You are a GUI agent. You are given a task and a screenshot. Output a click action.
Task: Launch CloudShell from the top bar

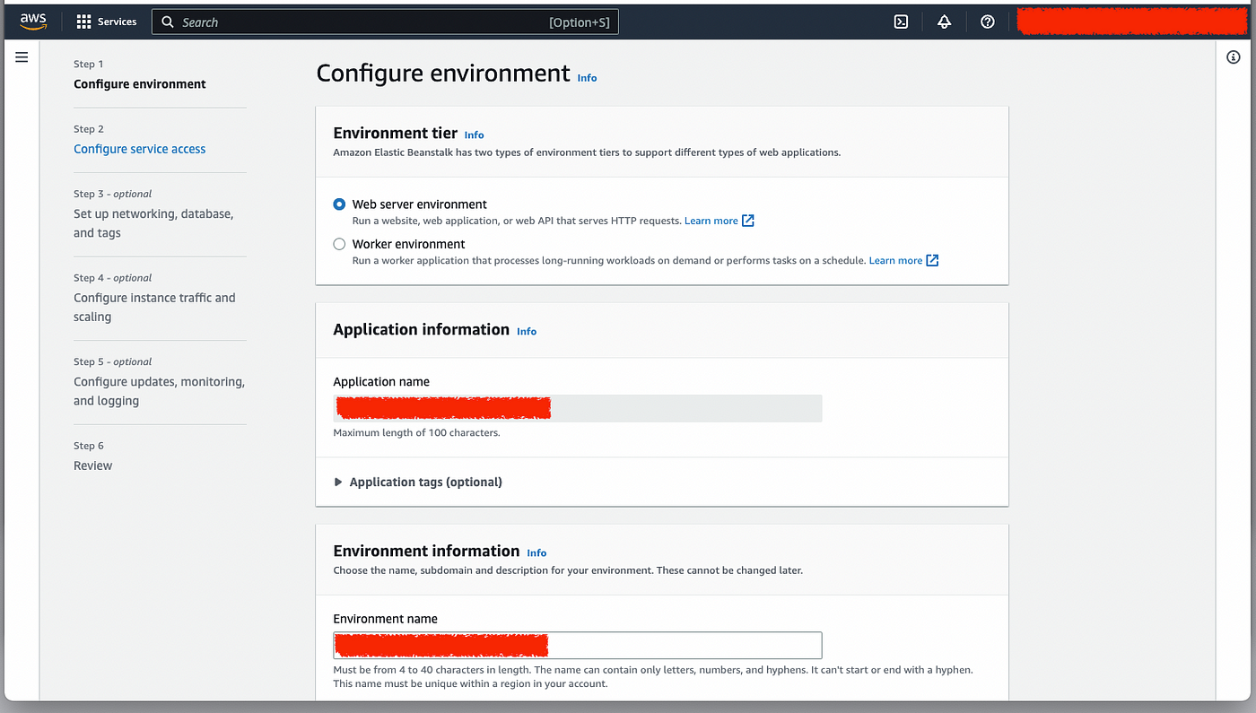pos(902,22)
